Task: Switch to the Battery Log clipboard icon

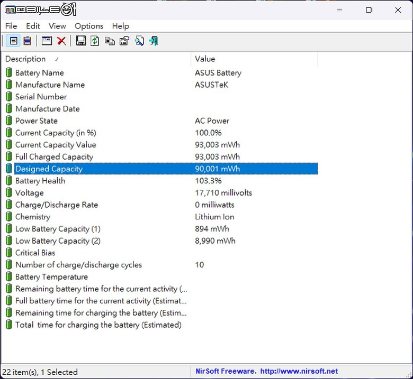Action: coord(27,41)
